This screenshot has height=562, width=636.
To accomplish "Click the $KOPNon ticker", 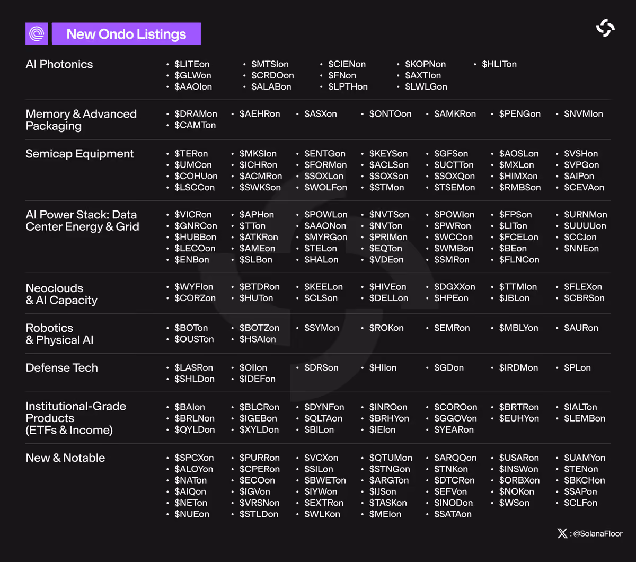I will (x=426, y=64).
